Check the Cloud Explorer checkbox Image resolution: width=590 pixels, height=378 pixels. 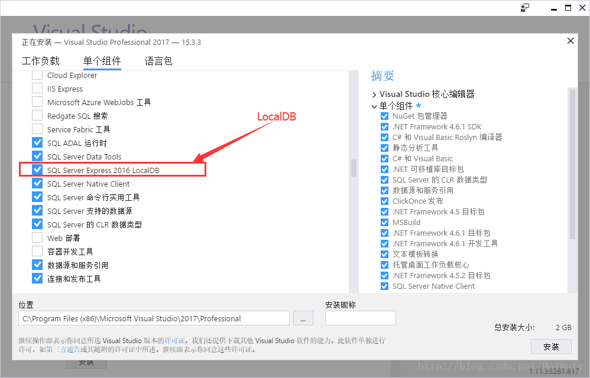(x=37, y=75)
